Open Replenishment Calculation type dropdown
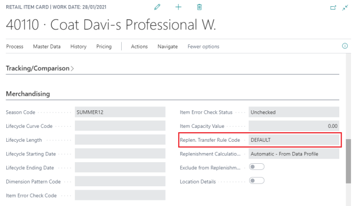The width and height of the screenshot is (355, 206). click(294, 154)
